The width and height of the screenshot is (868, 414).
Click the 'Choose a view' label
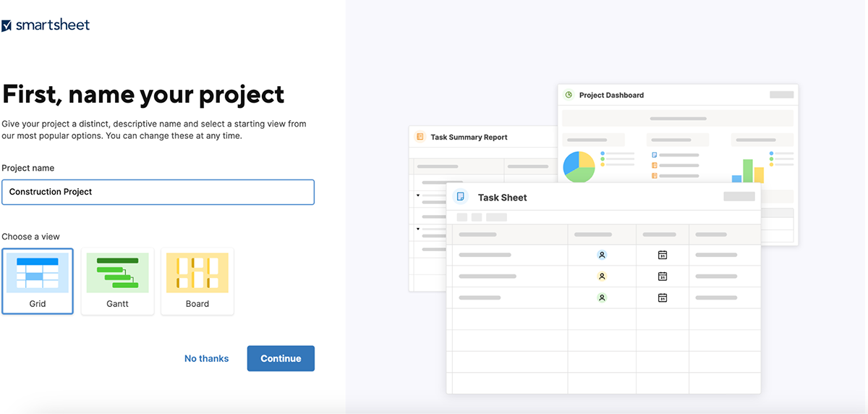(x=30, y=237)
